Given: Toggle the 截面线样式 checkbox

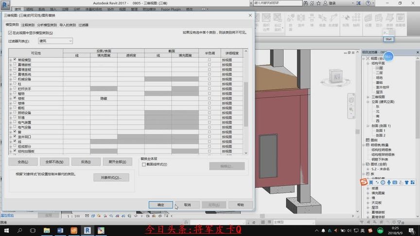Looking at the screenshot, I should coord(144,164).
